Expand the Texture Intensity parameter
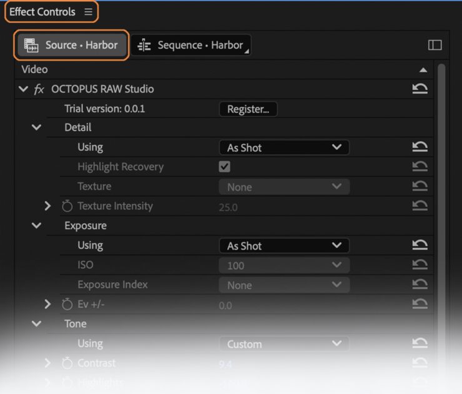The image size is (462, 394). [x=47, y=205]
